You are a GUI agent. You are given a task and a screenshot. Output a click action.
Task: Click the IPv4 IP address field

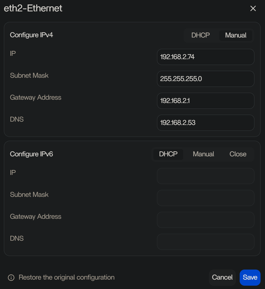pyautogui.click(x=205, y=57)
